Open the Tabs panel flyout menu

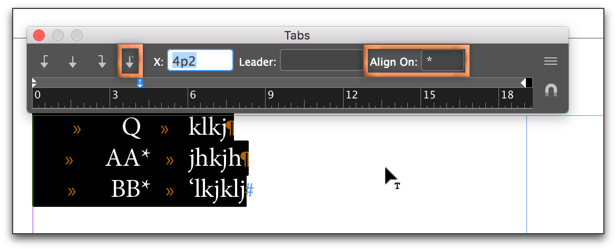pyautogui.click(x=550, y=62)
